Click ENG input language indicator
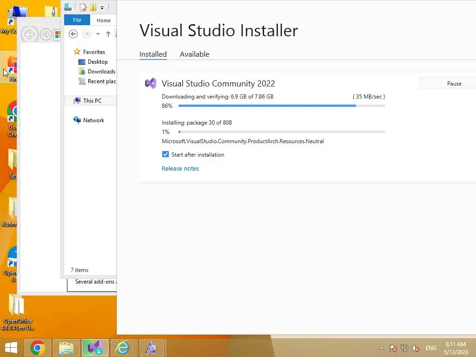476x357 pixels. 431,348
